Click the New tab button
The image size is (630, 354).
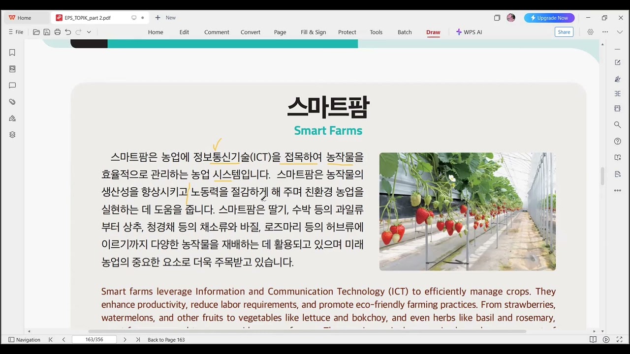click(x=165, y=18)
